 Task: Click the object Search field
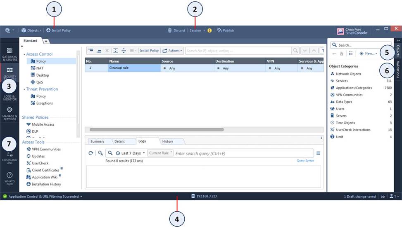(x=362, y=45)
